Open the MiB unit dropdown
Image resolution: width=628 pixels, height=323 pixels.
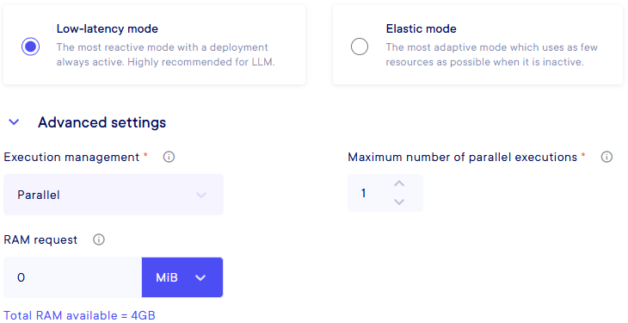pyautogui.click(x=182, y=277)
